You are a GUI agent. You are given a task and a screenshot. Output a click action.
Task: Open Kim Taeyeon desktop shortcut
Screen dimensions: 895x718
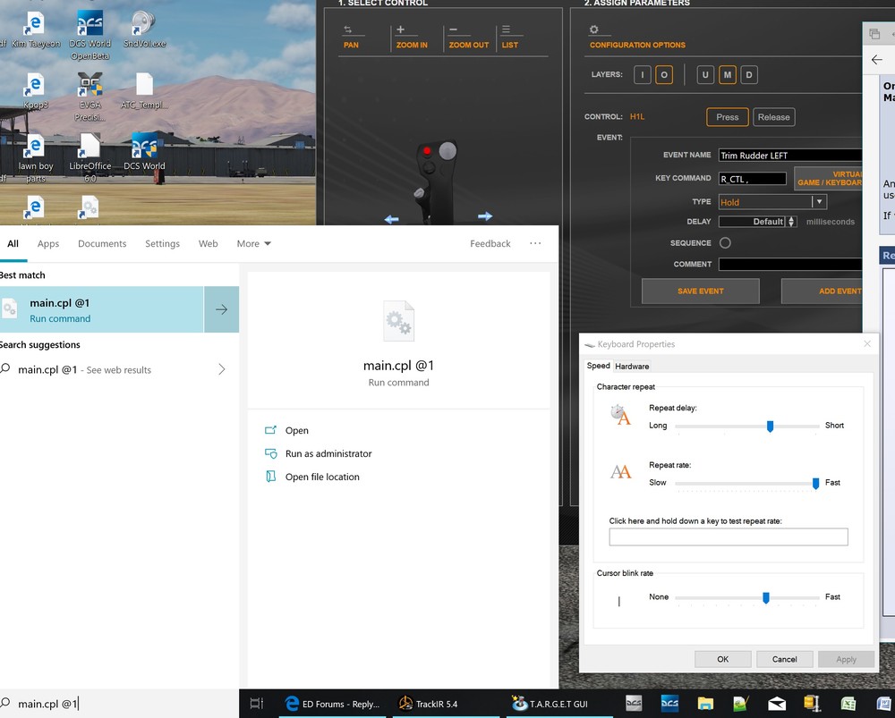(x=35, y=30)
